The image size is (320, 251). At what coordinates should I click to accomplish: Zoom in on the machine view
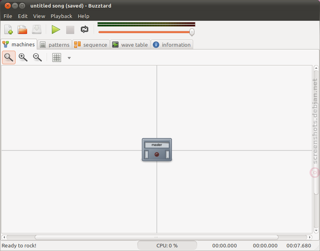coord(23,58)
